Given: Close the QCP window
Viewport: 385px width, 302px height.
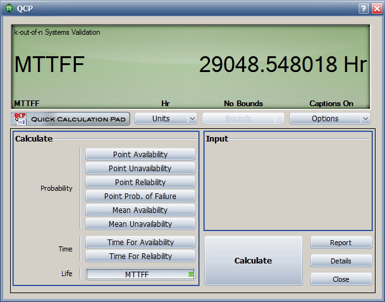Looking at the screenshot, I should coord(377,9).
